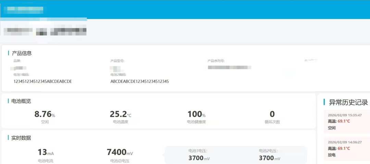The image size is (370, 164).
Task: Click 空闲 in the 15:35:47 record
Action: coord(332,128)
